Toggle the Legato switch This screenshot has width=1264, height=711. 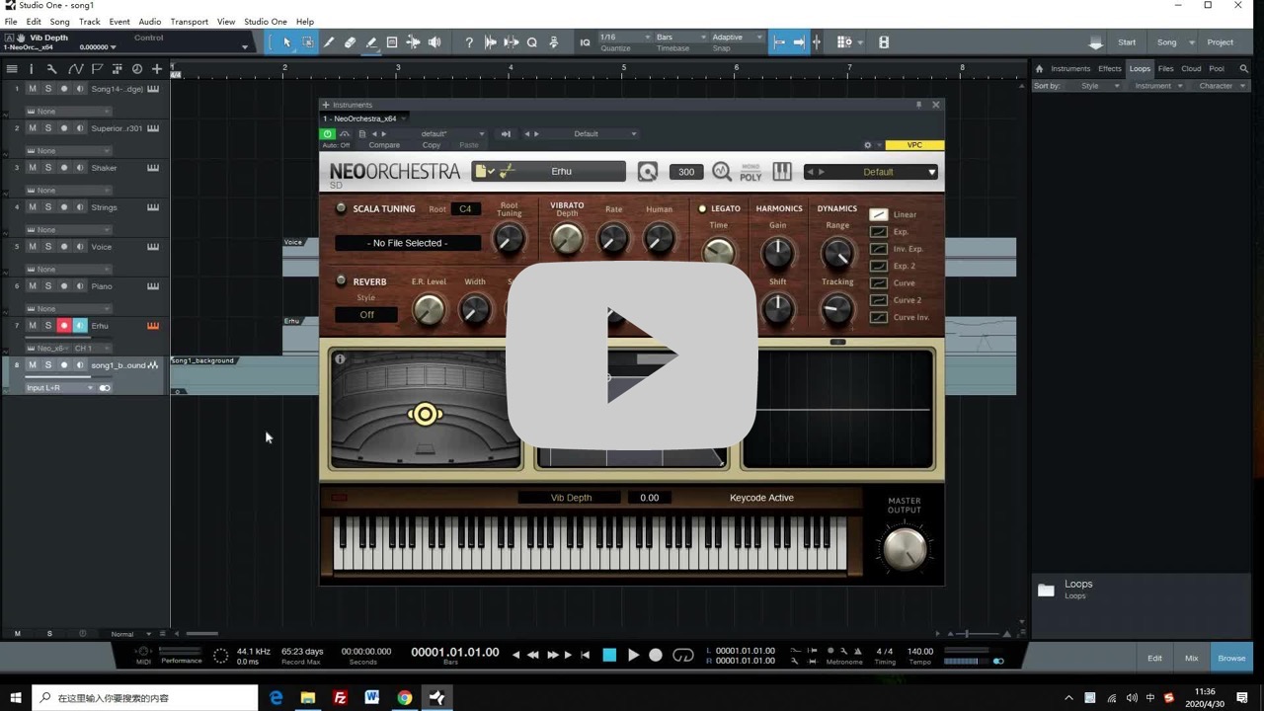702,208
